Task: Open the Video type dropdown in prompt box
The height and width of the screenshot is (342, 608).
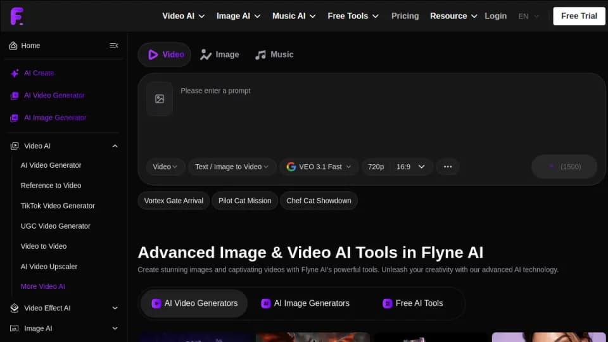Action: click(165, 167)
